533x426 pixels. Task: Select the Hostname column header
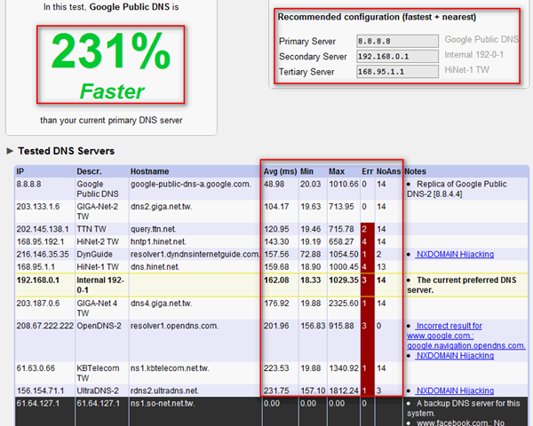point(151,170)
